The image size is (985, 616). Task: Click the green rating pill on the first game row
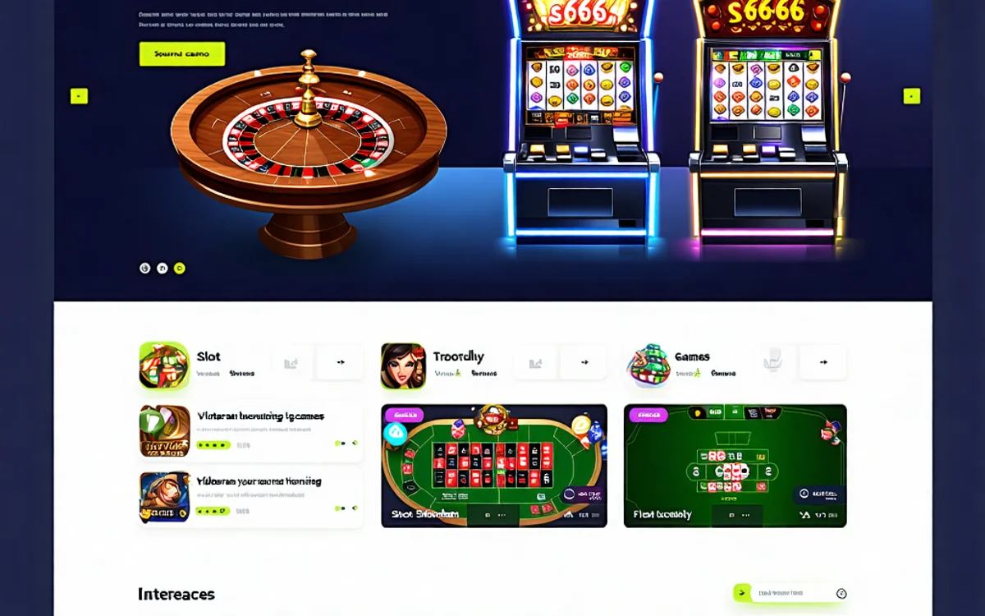213,445
